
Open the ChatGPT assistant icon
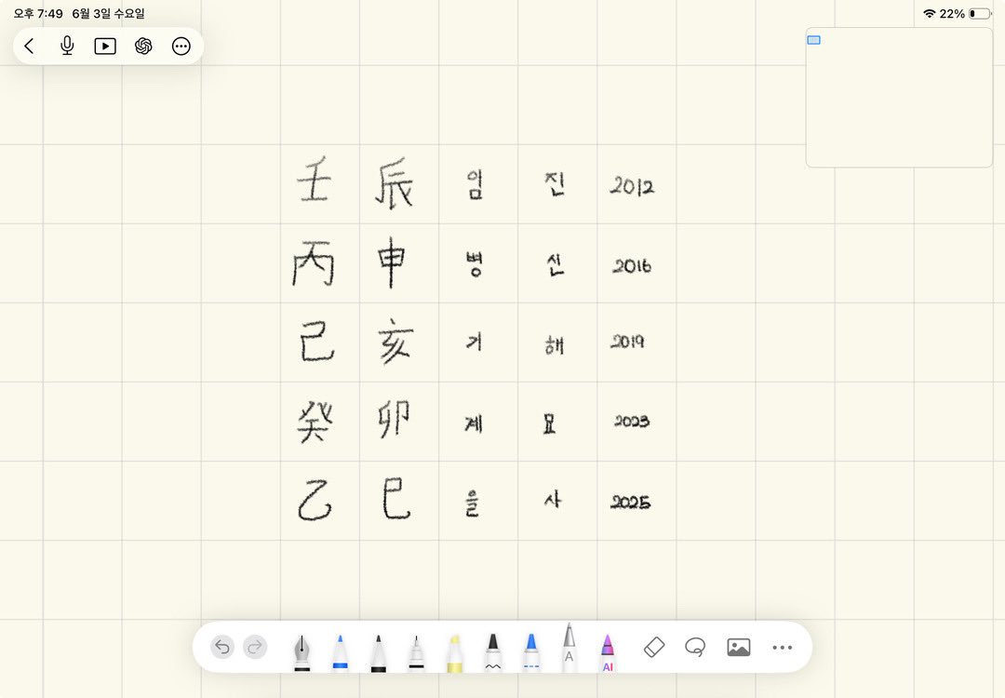[x=143, y=47]
